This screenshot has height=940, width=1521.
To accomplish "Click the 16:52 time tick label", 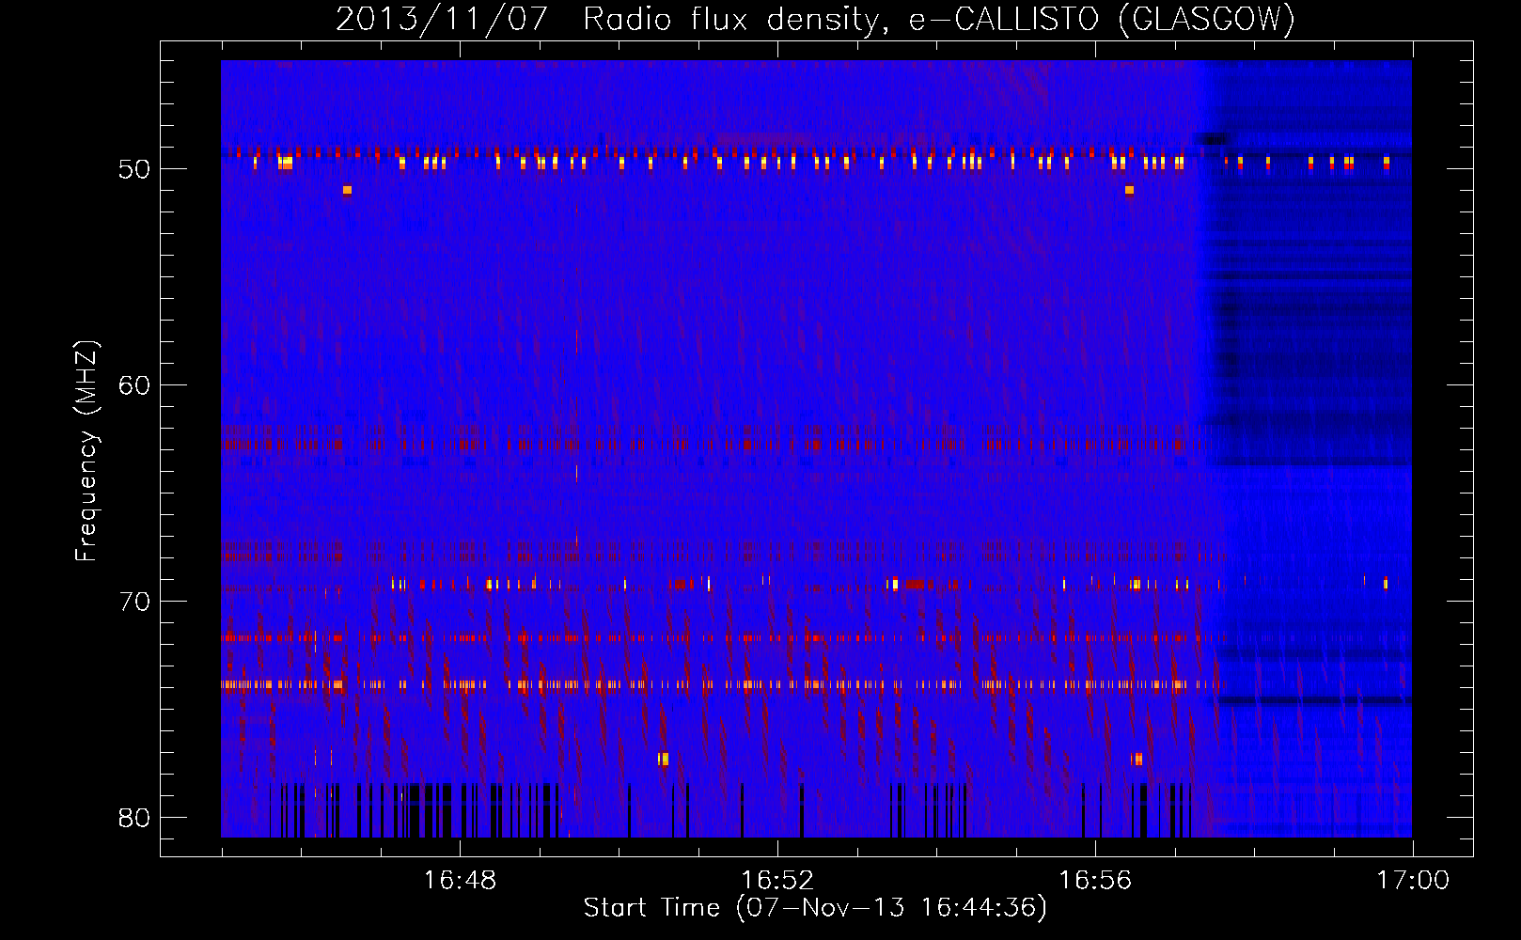I will (777, 881).
